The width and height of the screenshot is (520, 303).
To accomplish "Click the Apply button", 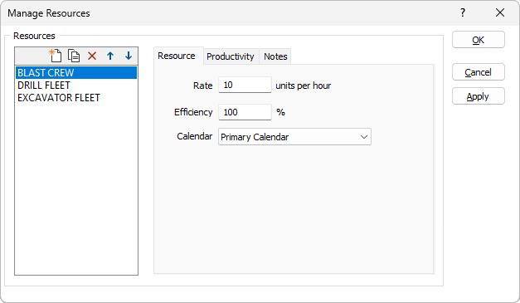I will point(479,96).
